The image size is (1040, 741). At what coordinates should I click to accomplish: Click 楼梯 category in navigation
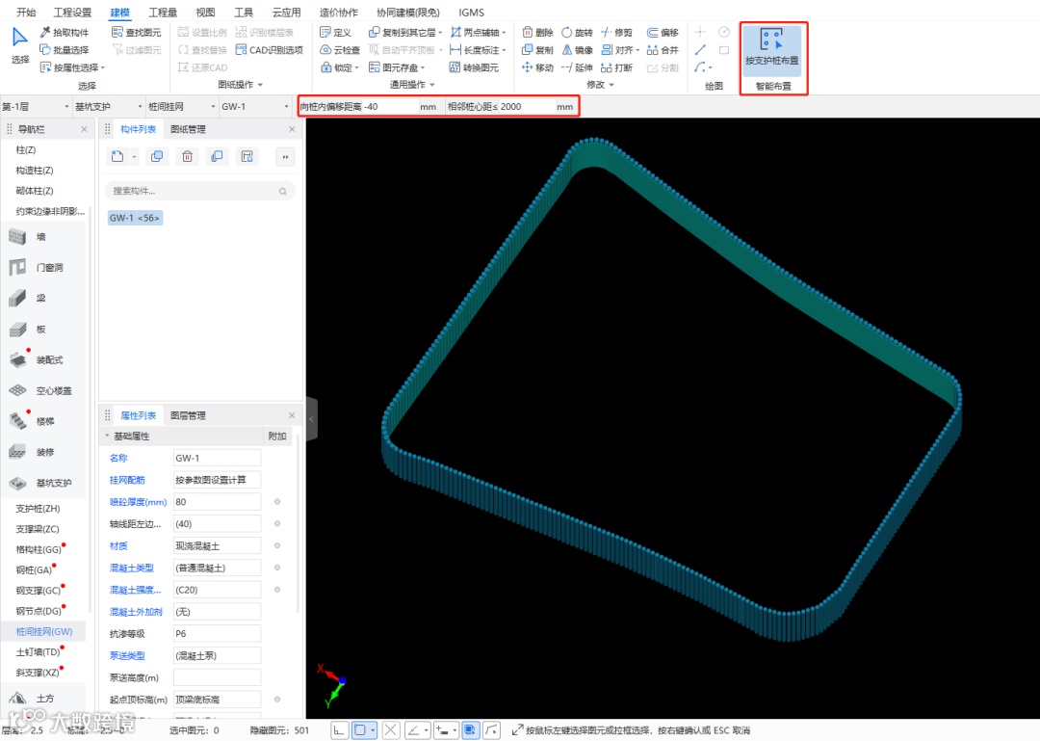click(43, 421)
